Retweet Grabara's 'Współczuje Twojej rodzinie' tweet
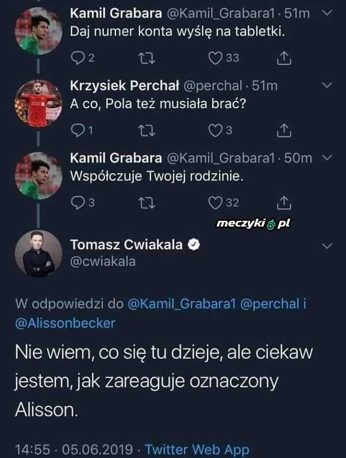Viewport: 346px width, 458px height. click(x=147, y=202)
